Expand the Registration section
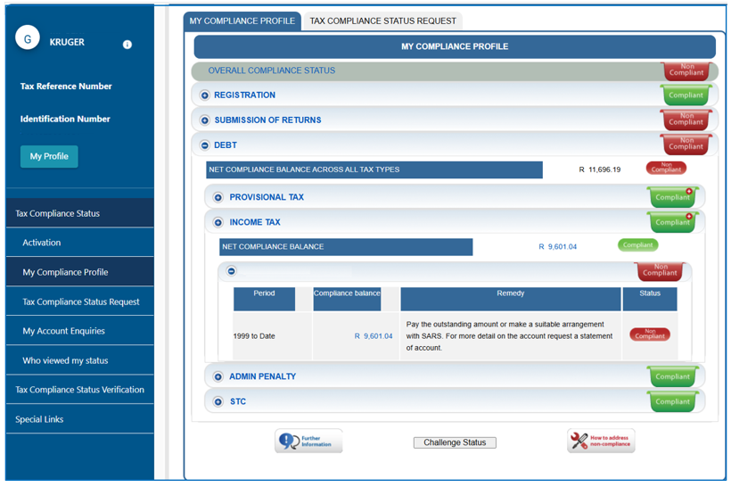The width and height of the screenshot is (731, 487). point(205,95)
